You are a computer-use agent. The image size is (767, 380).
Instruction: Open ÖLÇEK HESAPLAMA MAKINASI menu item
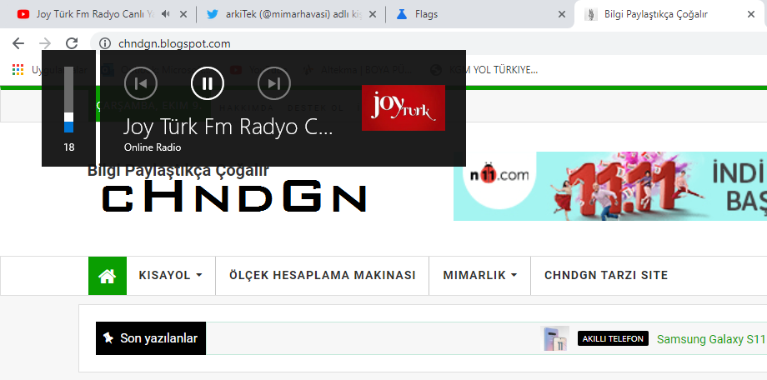coord(323,275)
